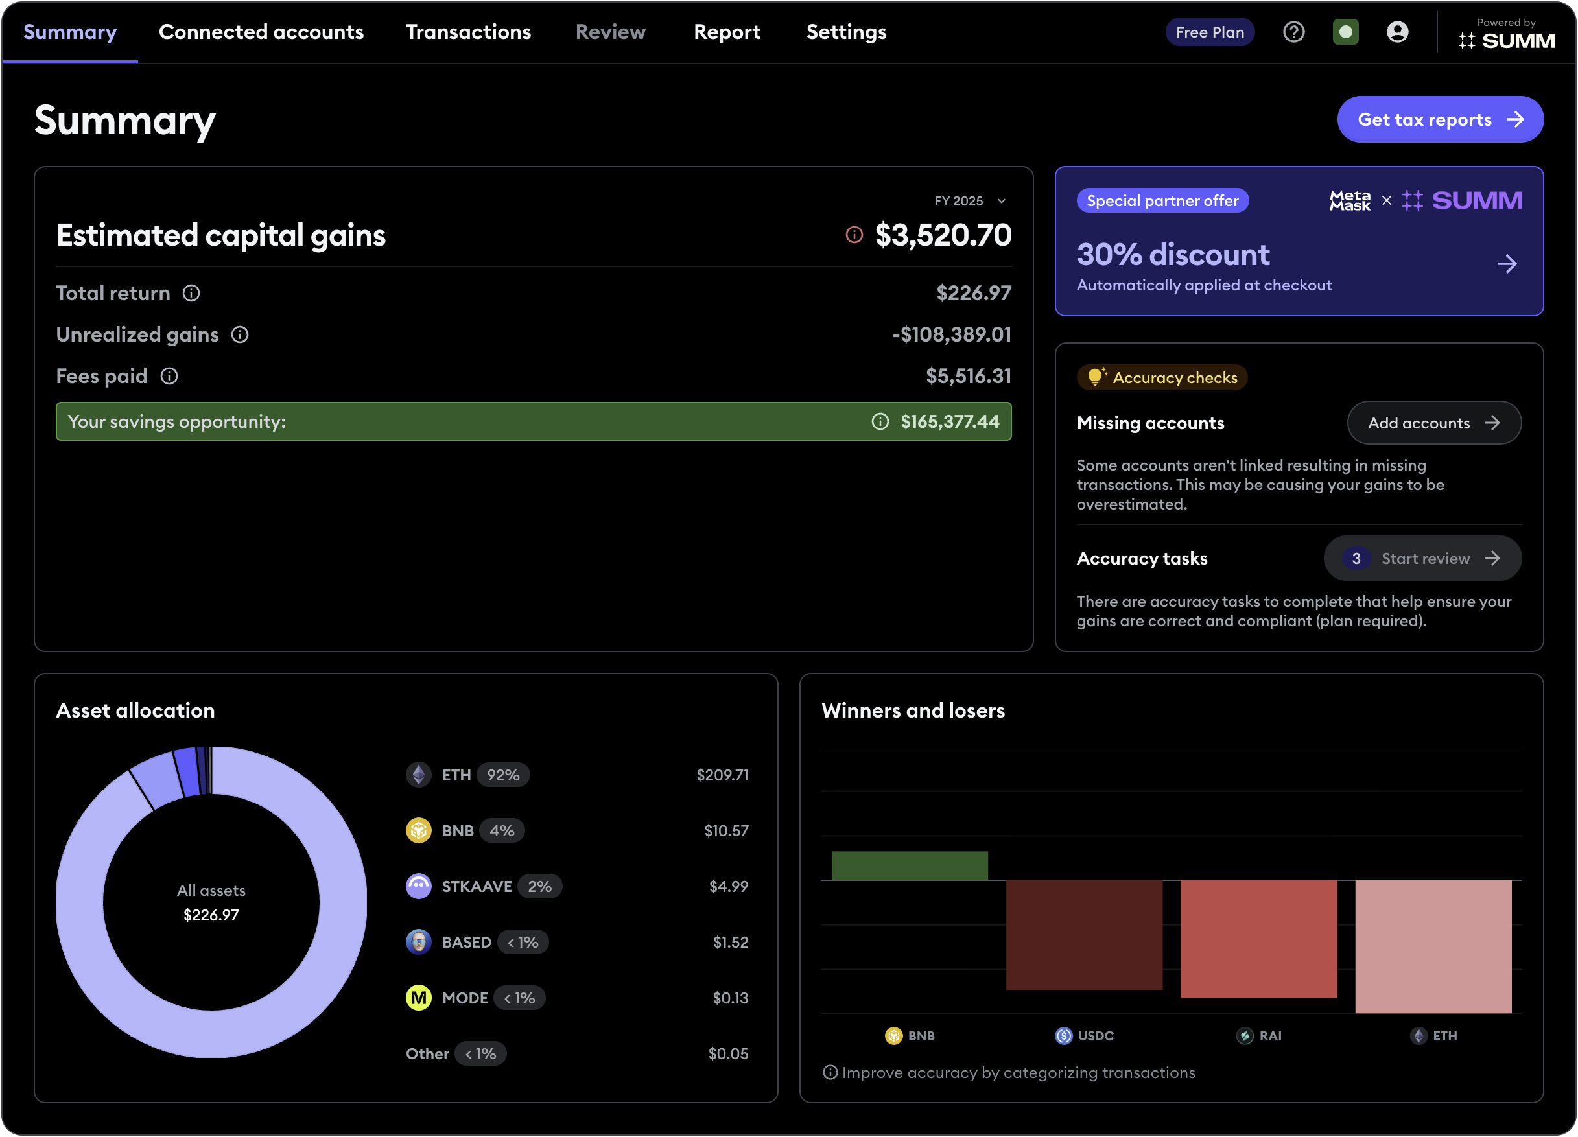
Task: Click the Missing accounts heading
Action: (1150, 423)
